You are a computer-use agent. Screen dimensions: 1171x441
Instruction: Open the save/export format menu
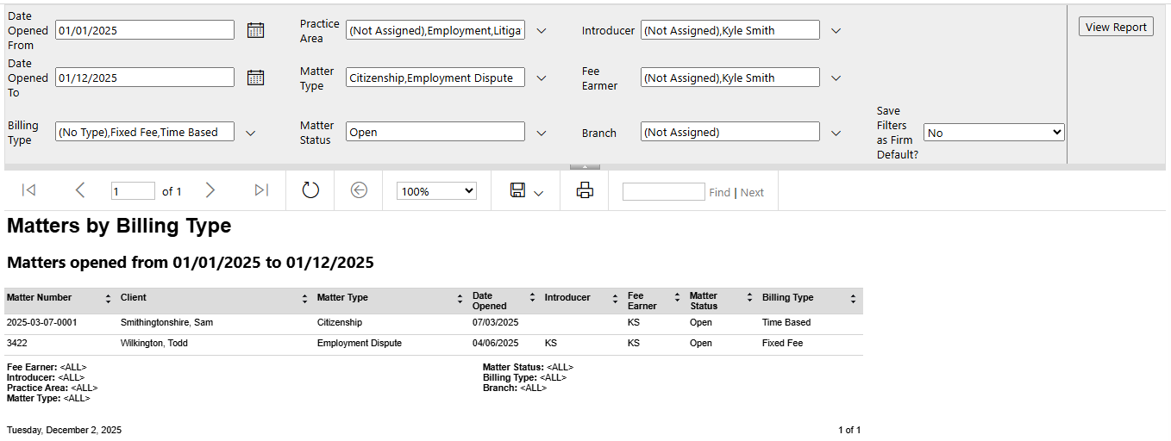tap(524, 191)
